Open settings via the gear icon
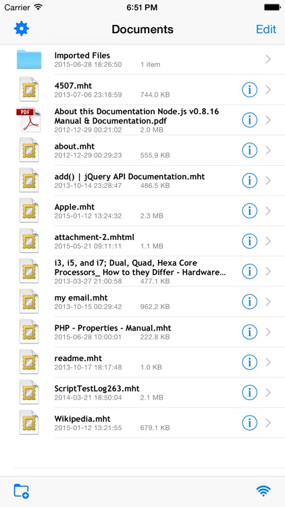 coord(22,29)
